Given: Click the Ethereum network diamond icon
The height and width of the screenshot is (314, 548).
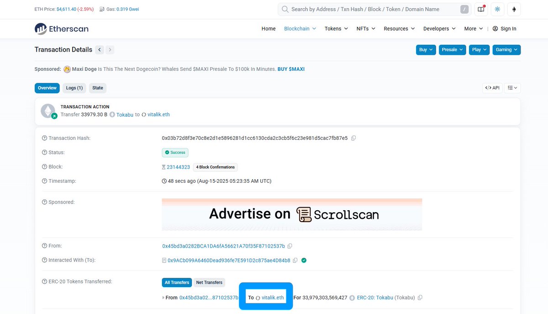Looking at the screenshot, I should point(514,9).
